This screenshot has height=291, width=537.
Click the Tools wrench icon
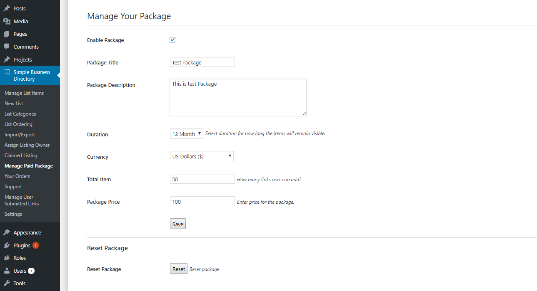[7, 284]
